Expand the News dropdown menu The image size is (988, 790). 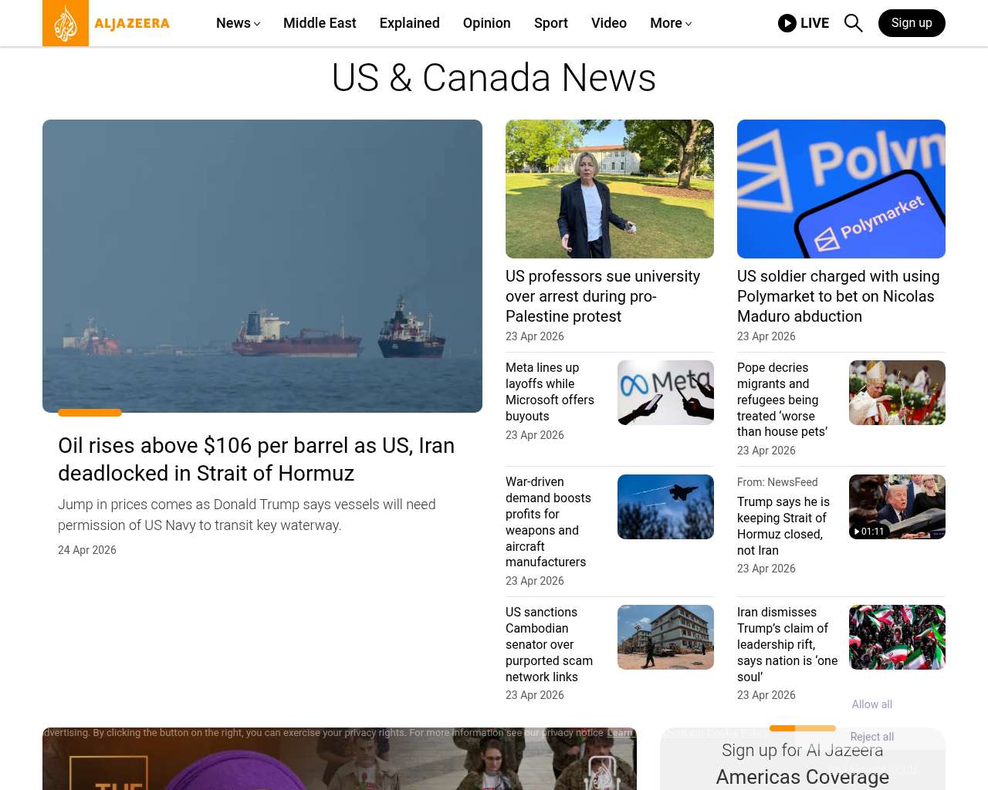click(238, 23)
